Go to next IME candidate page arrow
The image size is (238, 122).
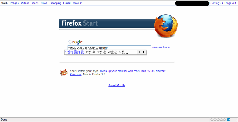point(144,52)
